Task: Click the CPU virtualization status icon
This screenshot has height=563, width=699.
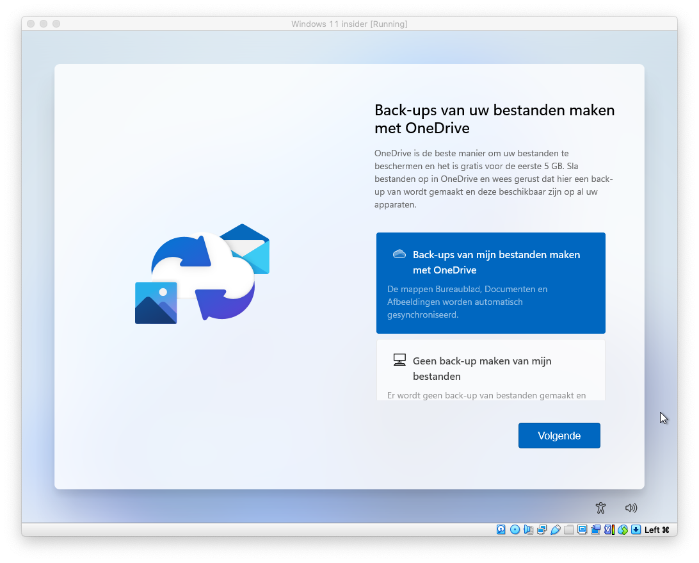Action: [609, 530]
